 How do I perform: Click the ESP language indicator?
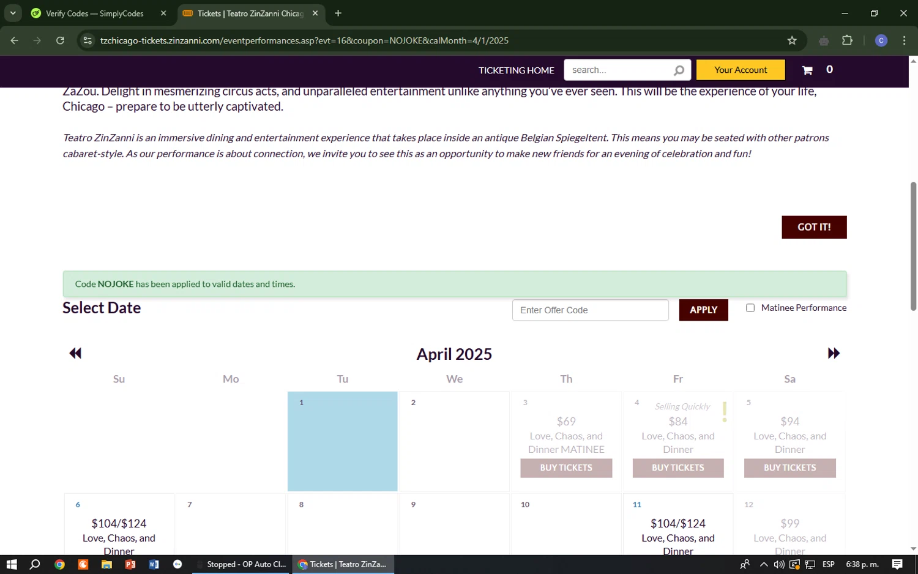pos(829,564)
